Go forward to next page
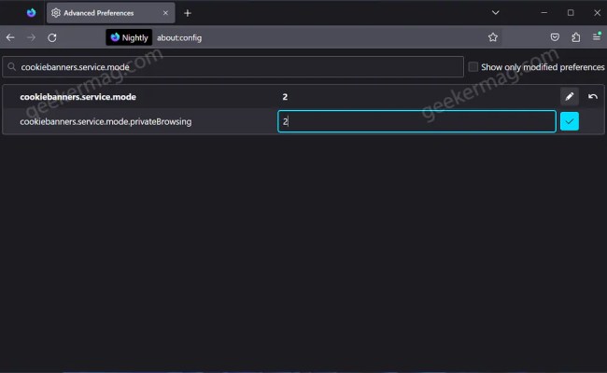Screen dimensions: 607x373 32,37
